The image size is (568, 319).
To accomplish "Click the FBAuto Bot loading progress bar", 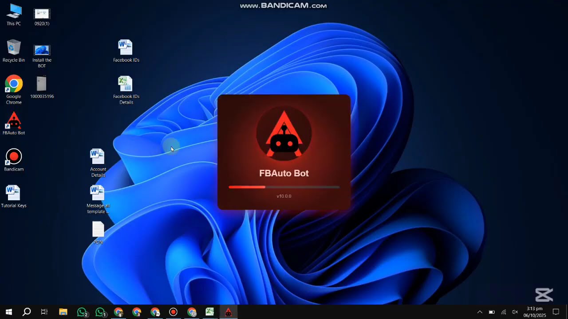I will 284,187.
